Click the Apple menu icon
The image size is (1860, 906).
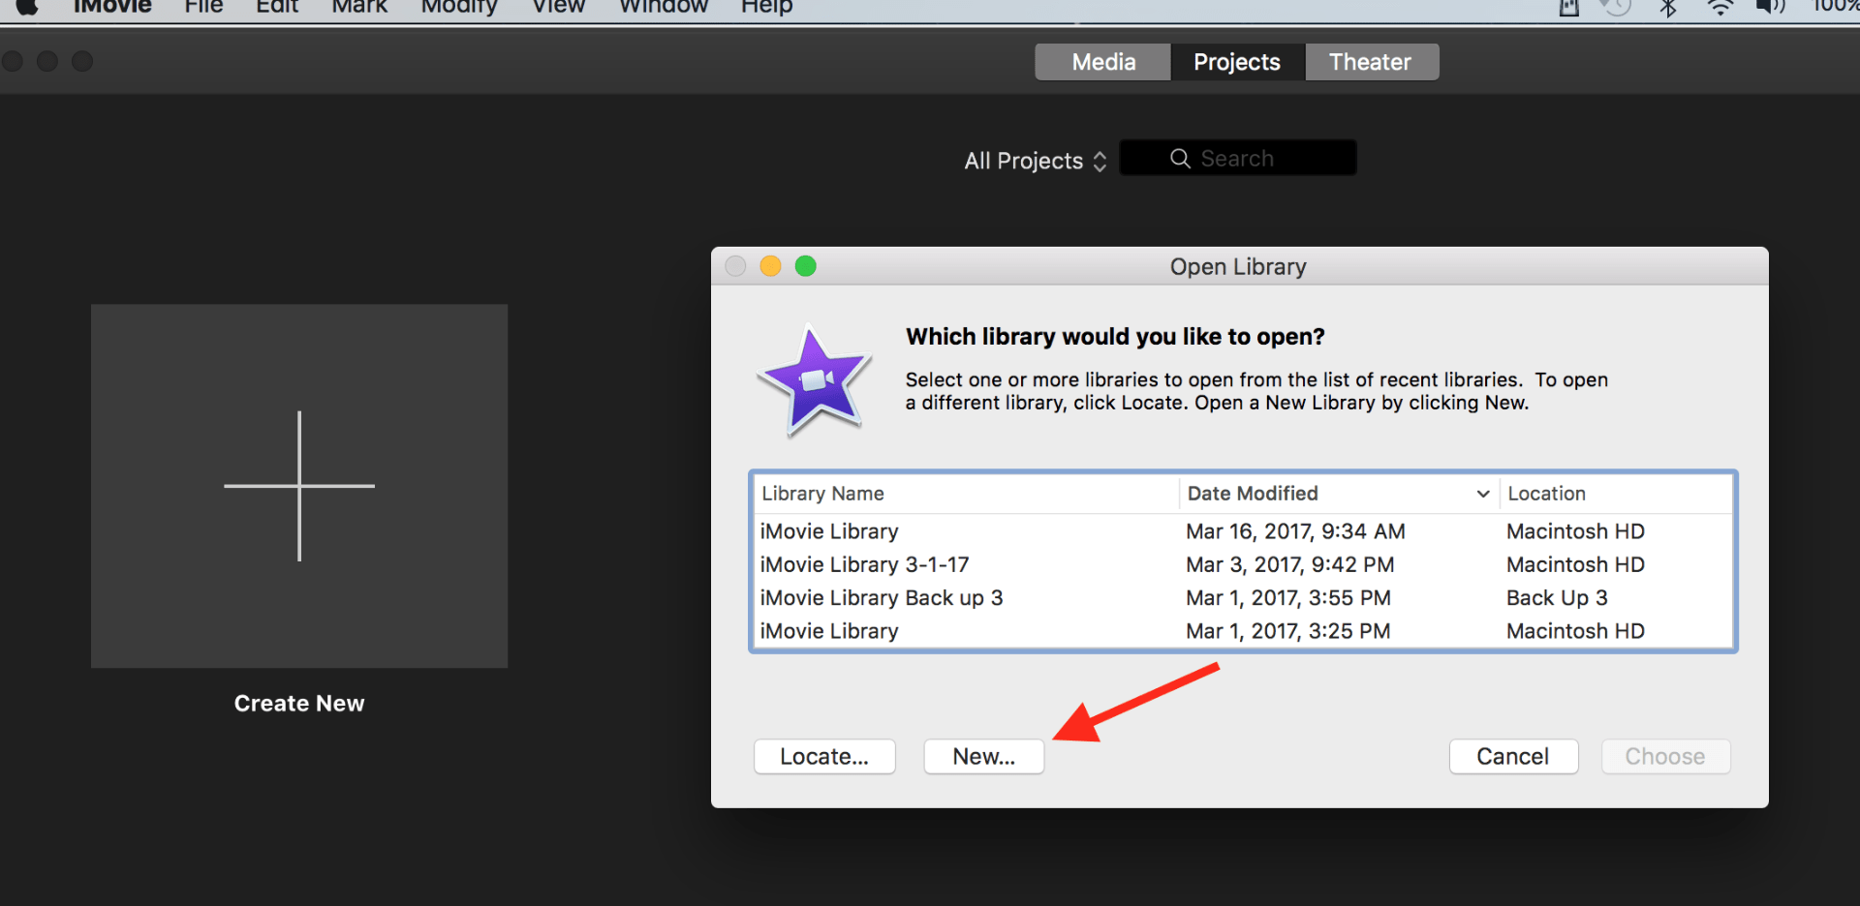(27, 8)
